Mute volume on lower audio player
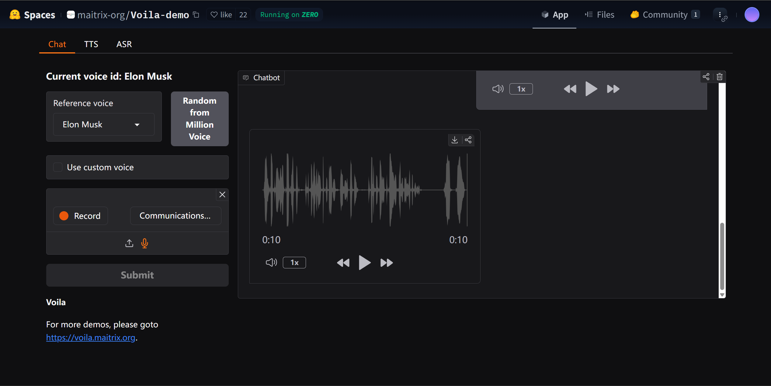The height and width of the screenshot is (386, 771). point(271,262)
